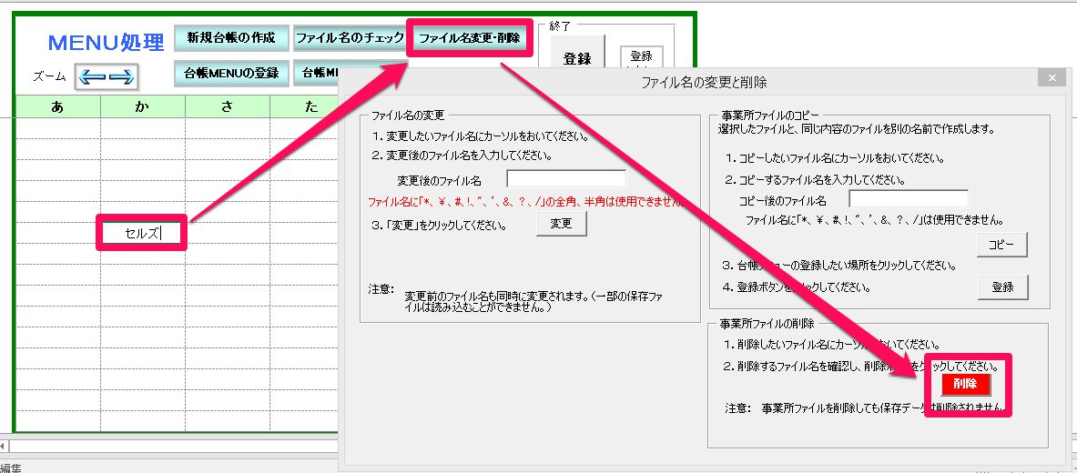Select the か column header
This screenshot has width=1077, height=473.
[142, 106]
